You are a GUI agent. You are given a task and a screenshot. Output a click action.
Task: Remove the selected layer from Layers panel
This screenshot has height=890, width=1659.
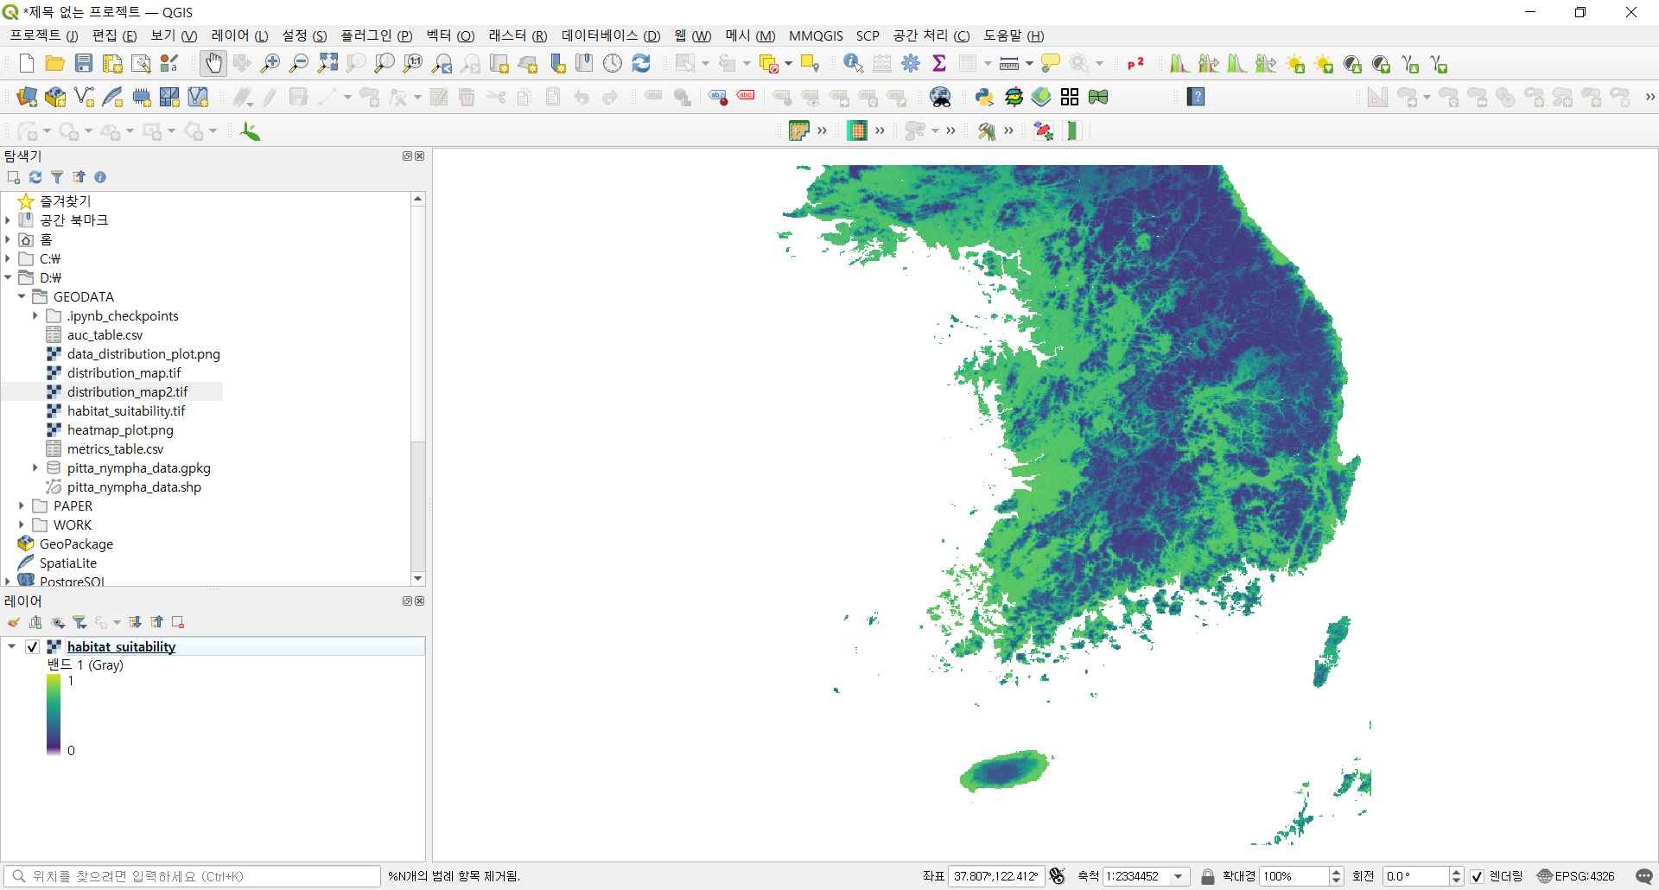(x=178, y=622)
